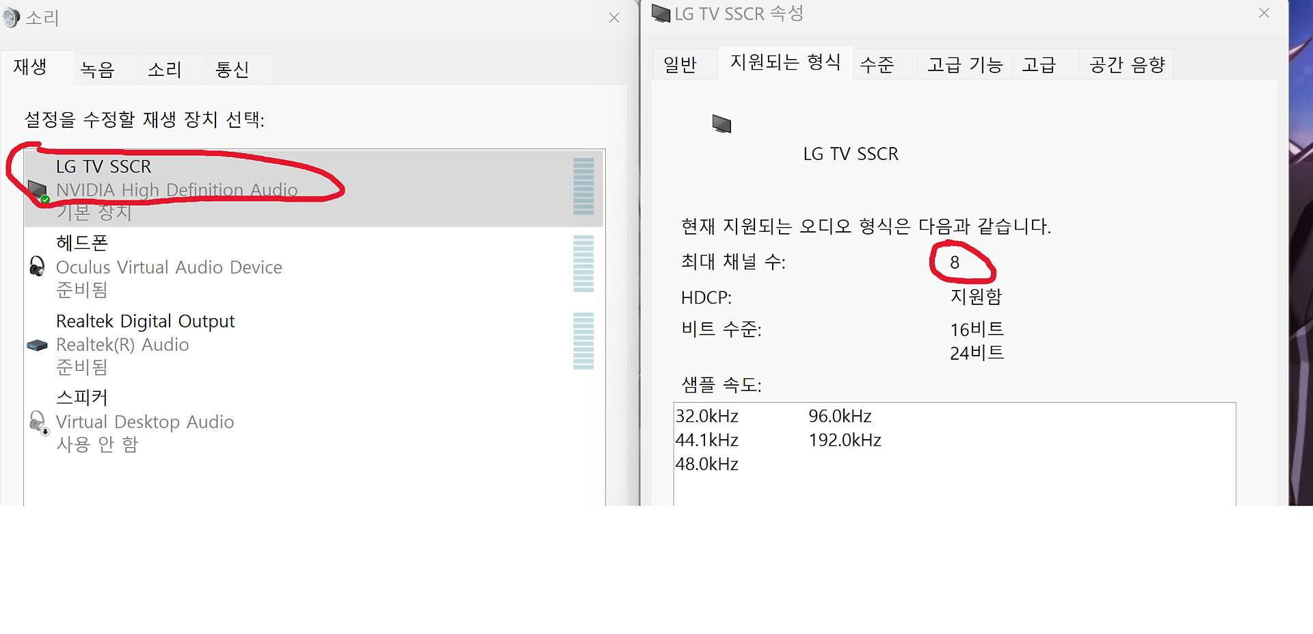Click the NVIDIA High Definition Audio subtitle
1313x634 pixels.
[x=176, y=190]
